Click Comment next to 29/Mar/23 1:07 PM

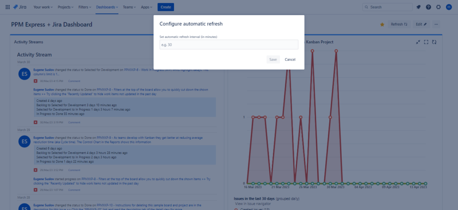point(74,190)
